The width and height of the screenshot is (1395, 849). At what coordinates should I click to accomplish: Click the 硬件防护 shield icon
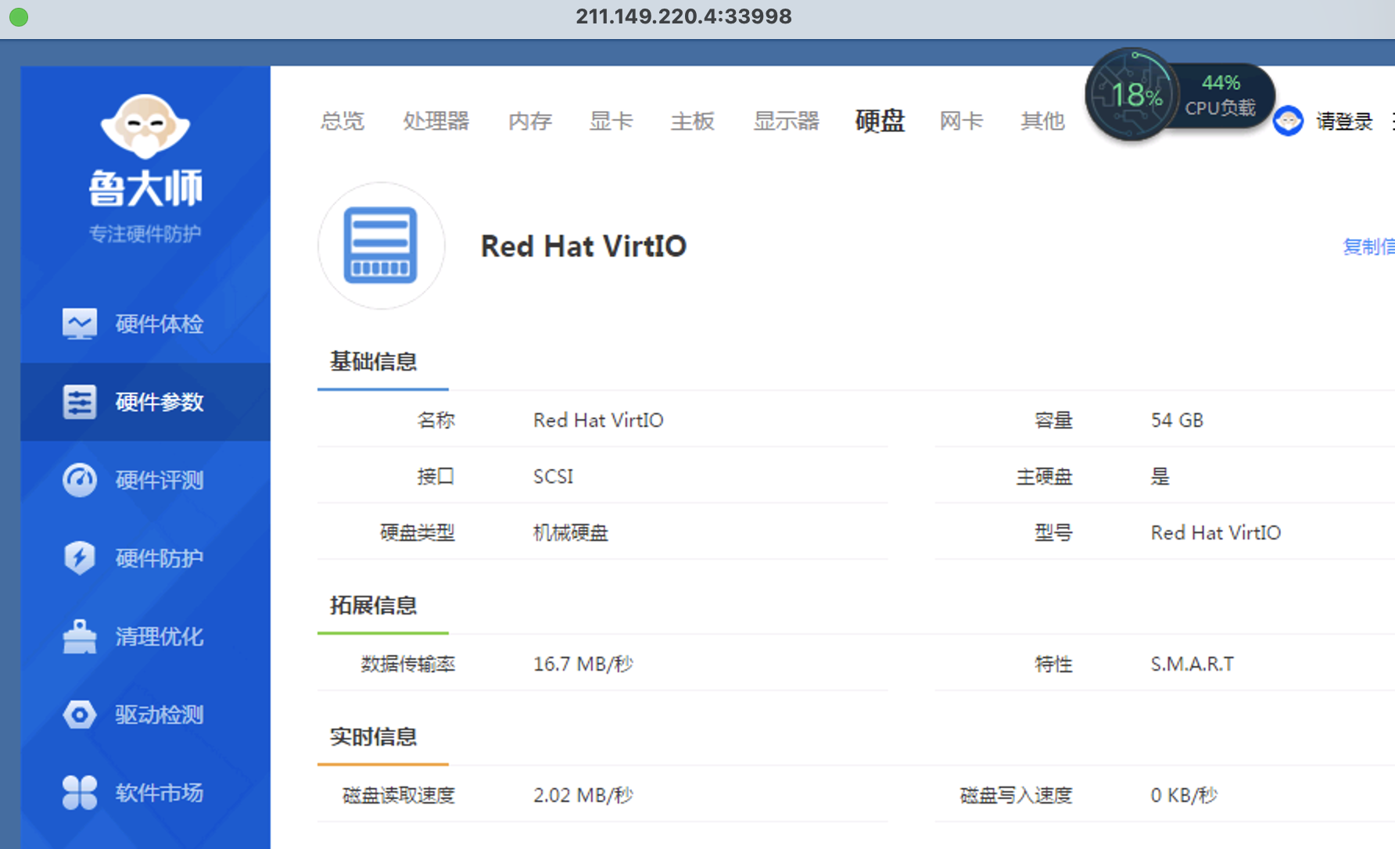[80, 558]
